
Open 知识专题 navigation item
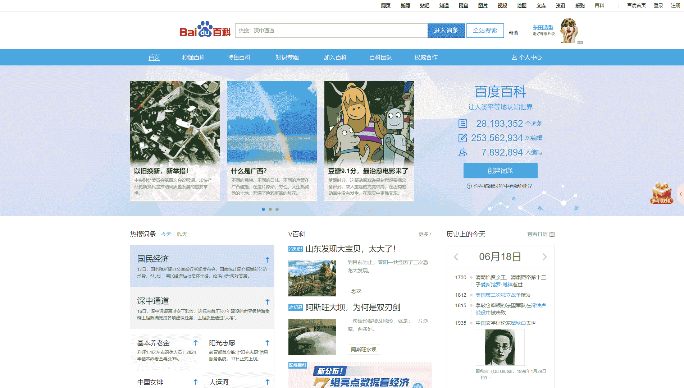click(287, 57)
